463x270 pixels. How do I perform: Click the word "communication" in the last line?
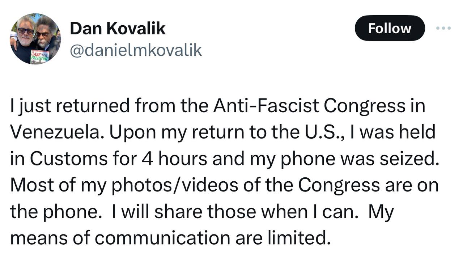163,238
